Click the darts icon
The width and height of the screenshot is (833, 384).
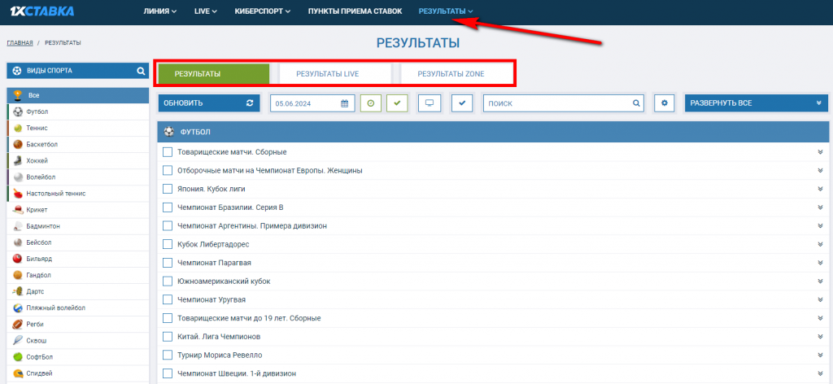[18, 291]
